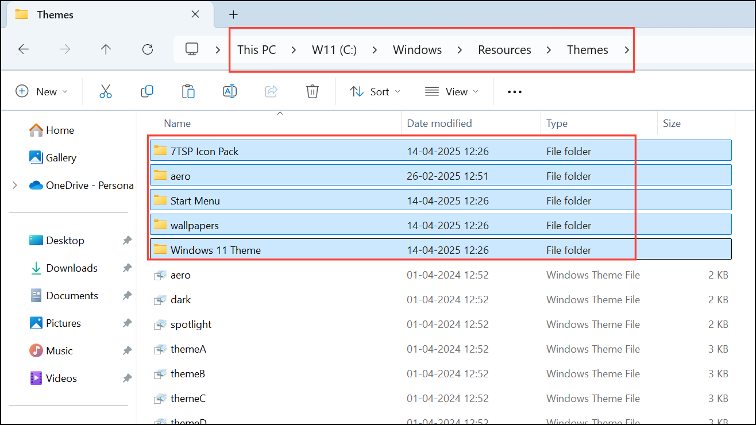Screen dimensions: 756x425
Task: Click the pin icon next to Pictures
Action: tap(127, 323)
